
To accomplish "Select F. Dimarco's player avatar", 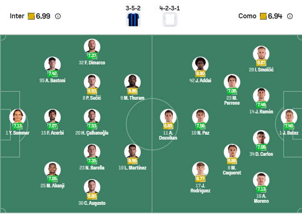I will 92,47.
